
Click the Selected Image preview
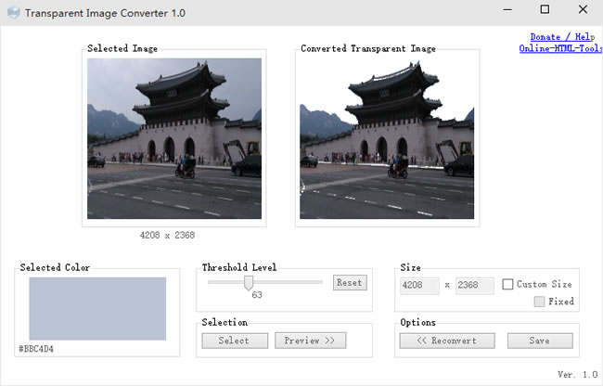point(174,138)
